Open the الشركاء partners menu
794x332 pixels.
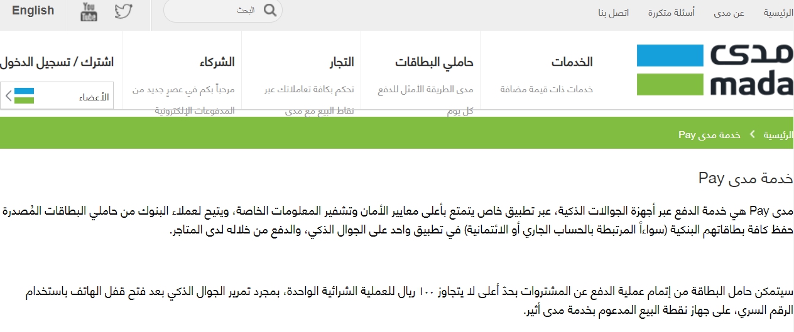[217, 62]
